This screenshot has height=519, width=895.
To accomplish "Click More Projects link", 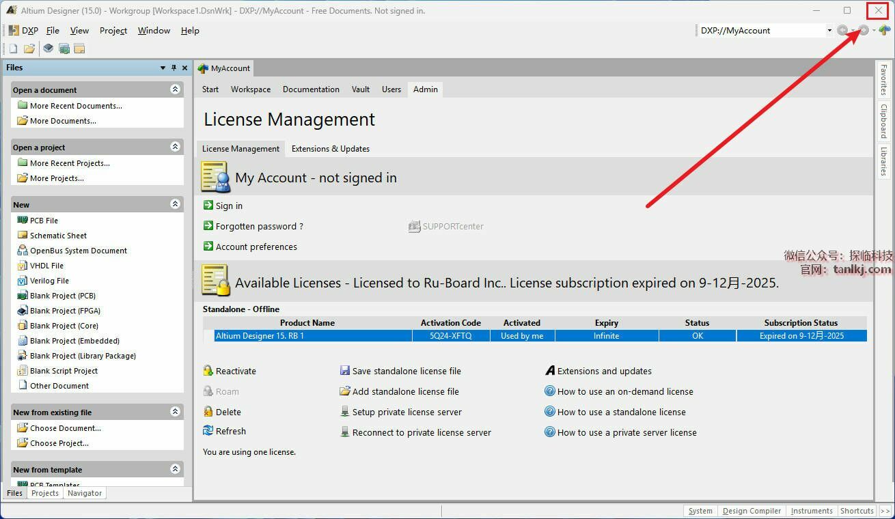I will (x=57, y=178).
